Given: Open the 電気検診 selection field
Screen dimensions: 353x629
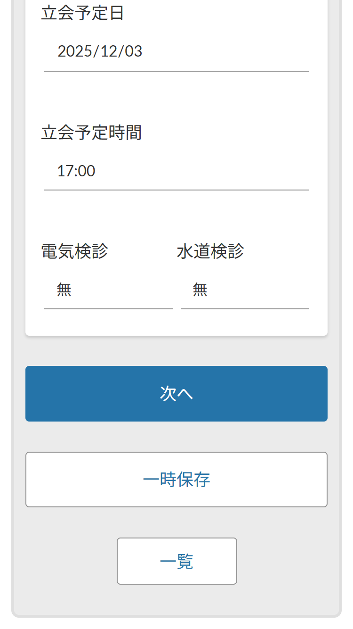Looking at the screenshot, I should point(108,290).
